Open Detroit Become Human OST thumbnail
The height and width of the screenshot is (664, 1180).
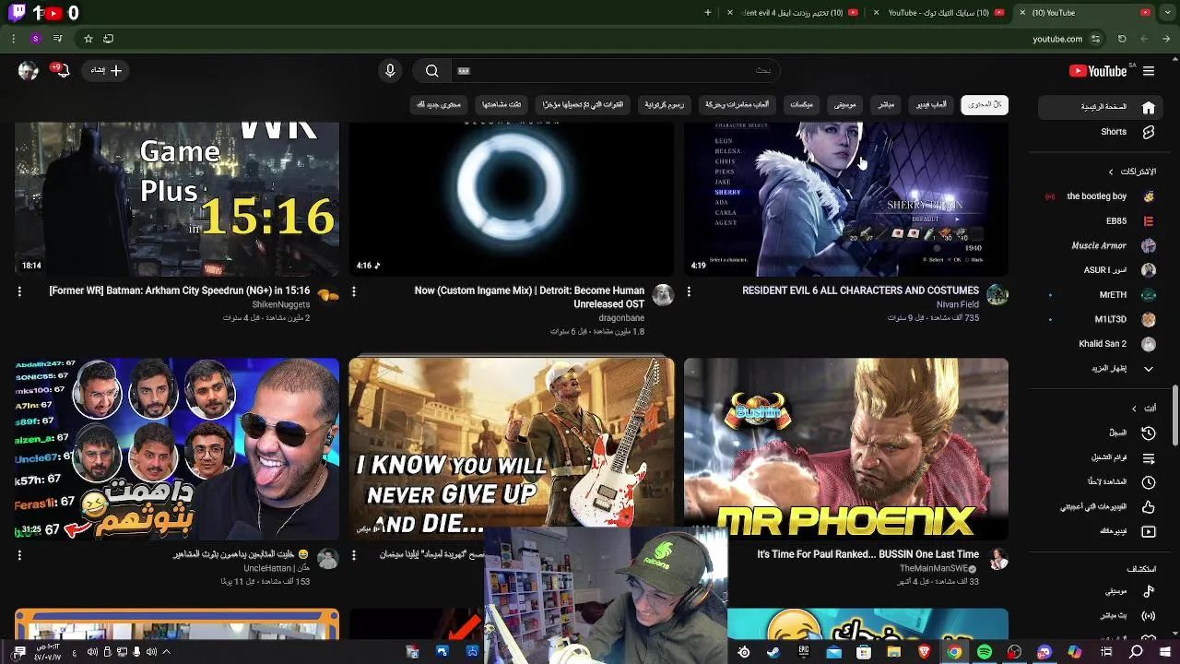tap(512, 199)
